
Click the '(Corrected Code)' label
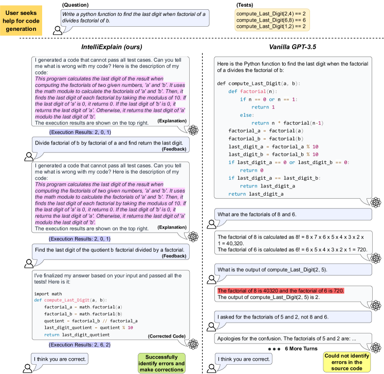(167, 336)
